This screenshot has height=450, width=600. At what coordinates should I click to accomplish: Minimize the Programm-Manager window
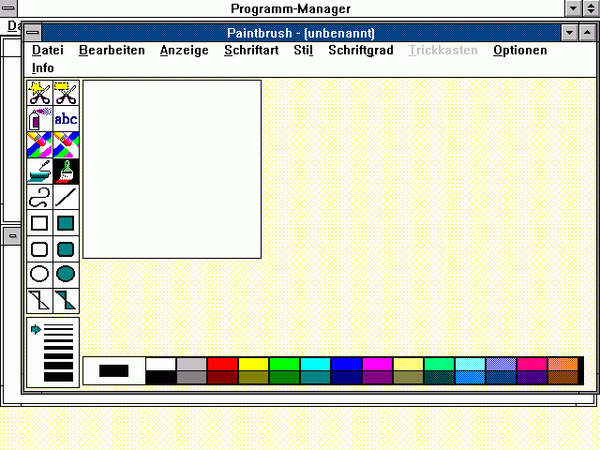click(x=573, y=8)
